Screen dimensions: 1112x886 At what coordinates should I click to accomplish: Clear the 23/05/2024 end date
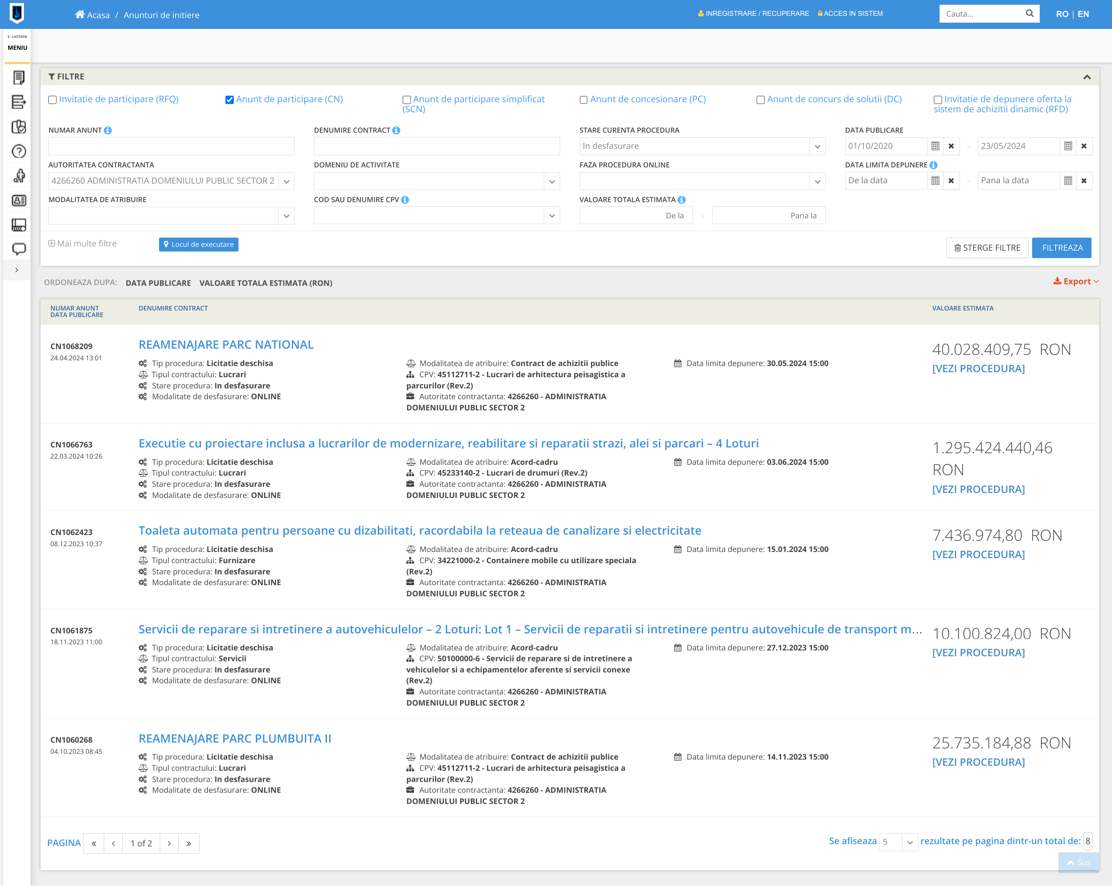coord(1084,146)
